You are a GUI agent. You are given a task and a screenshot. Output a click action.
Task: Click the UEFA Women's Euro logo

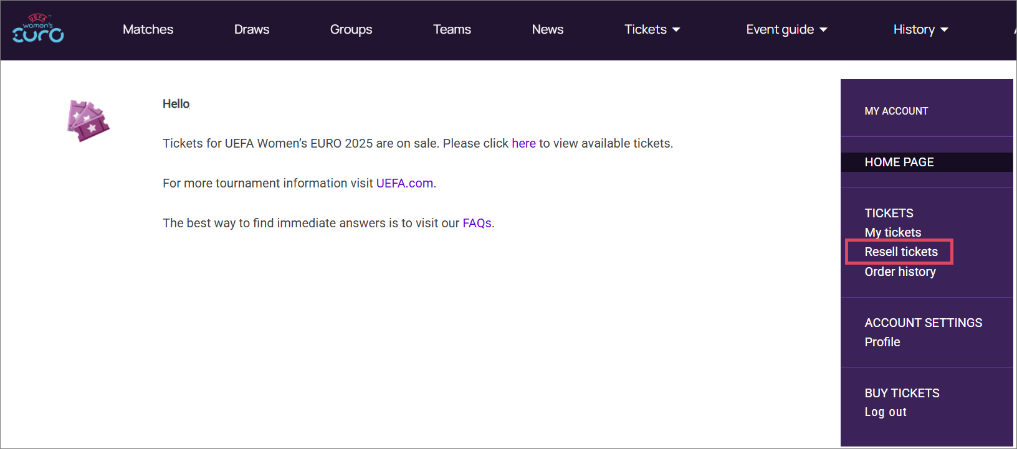(x=38, y=29)
